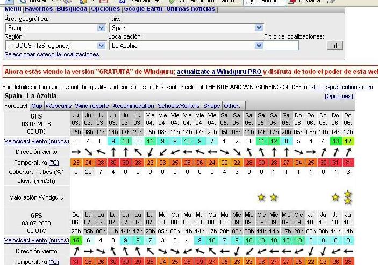Open the Other... tab
Screen dimensions: 378x265
233,106
